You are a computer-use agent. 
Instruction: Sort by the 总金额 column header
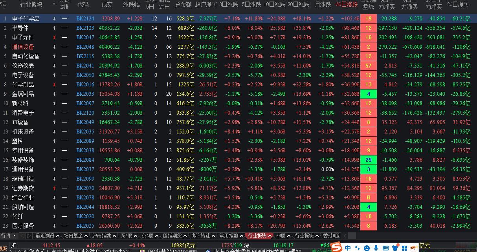click(183, 5)
